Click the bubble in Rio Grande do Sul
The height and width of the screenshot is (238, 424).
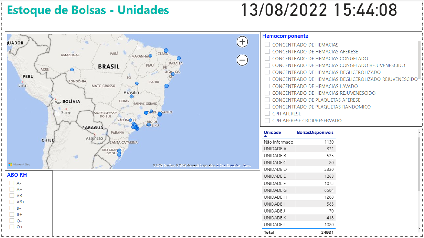119,150
